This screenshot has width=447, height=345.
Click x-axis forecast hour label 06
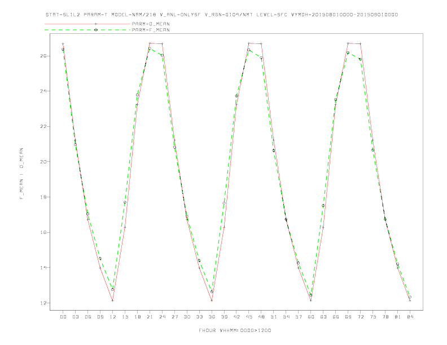(88, 317)
